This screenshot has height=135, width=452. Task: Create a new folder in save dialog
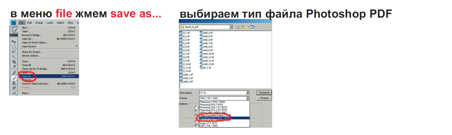pyautogui.click(x=247, y=27)
